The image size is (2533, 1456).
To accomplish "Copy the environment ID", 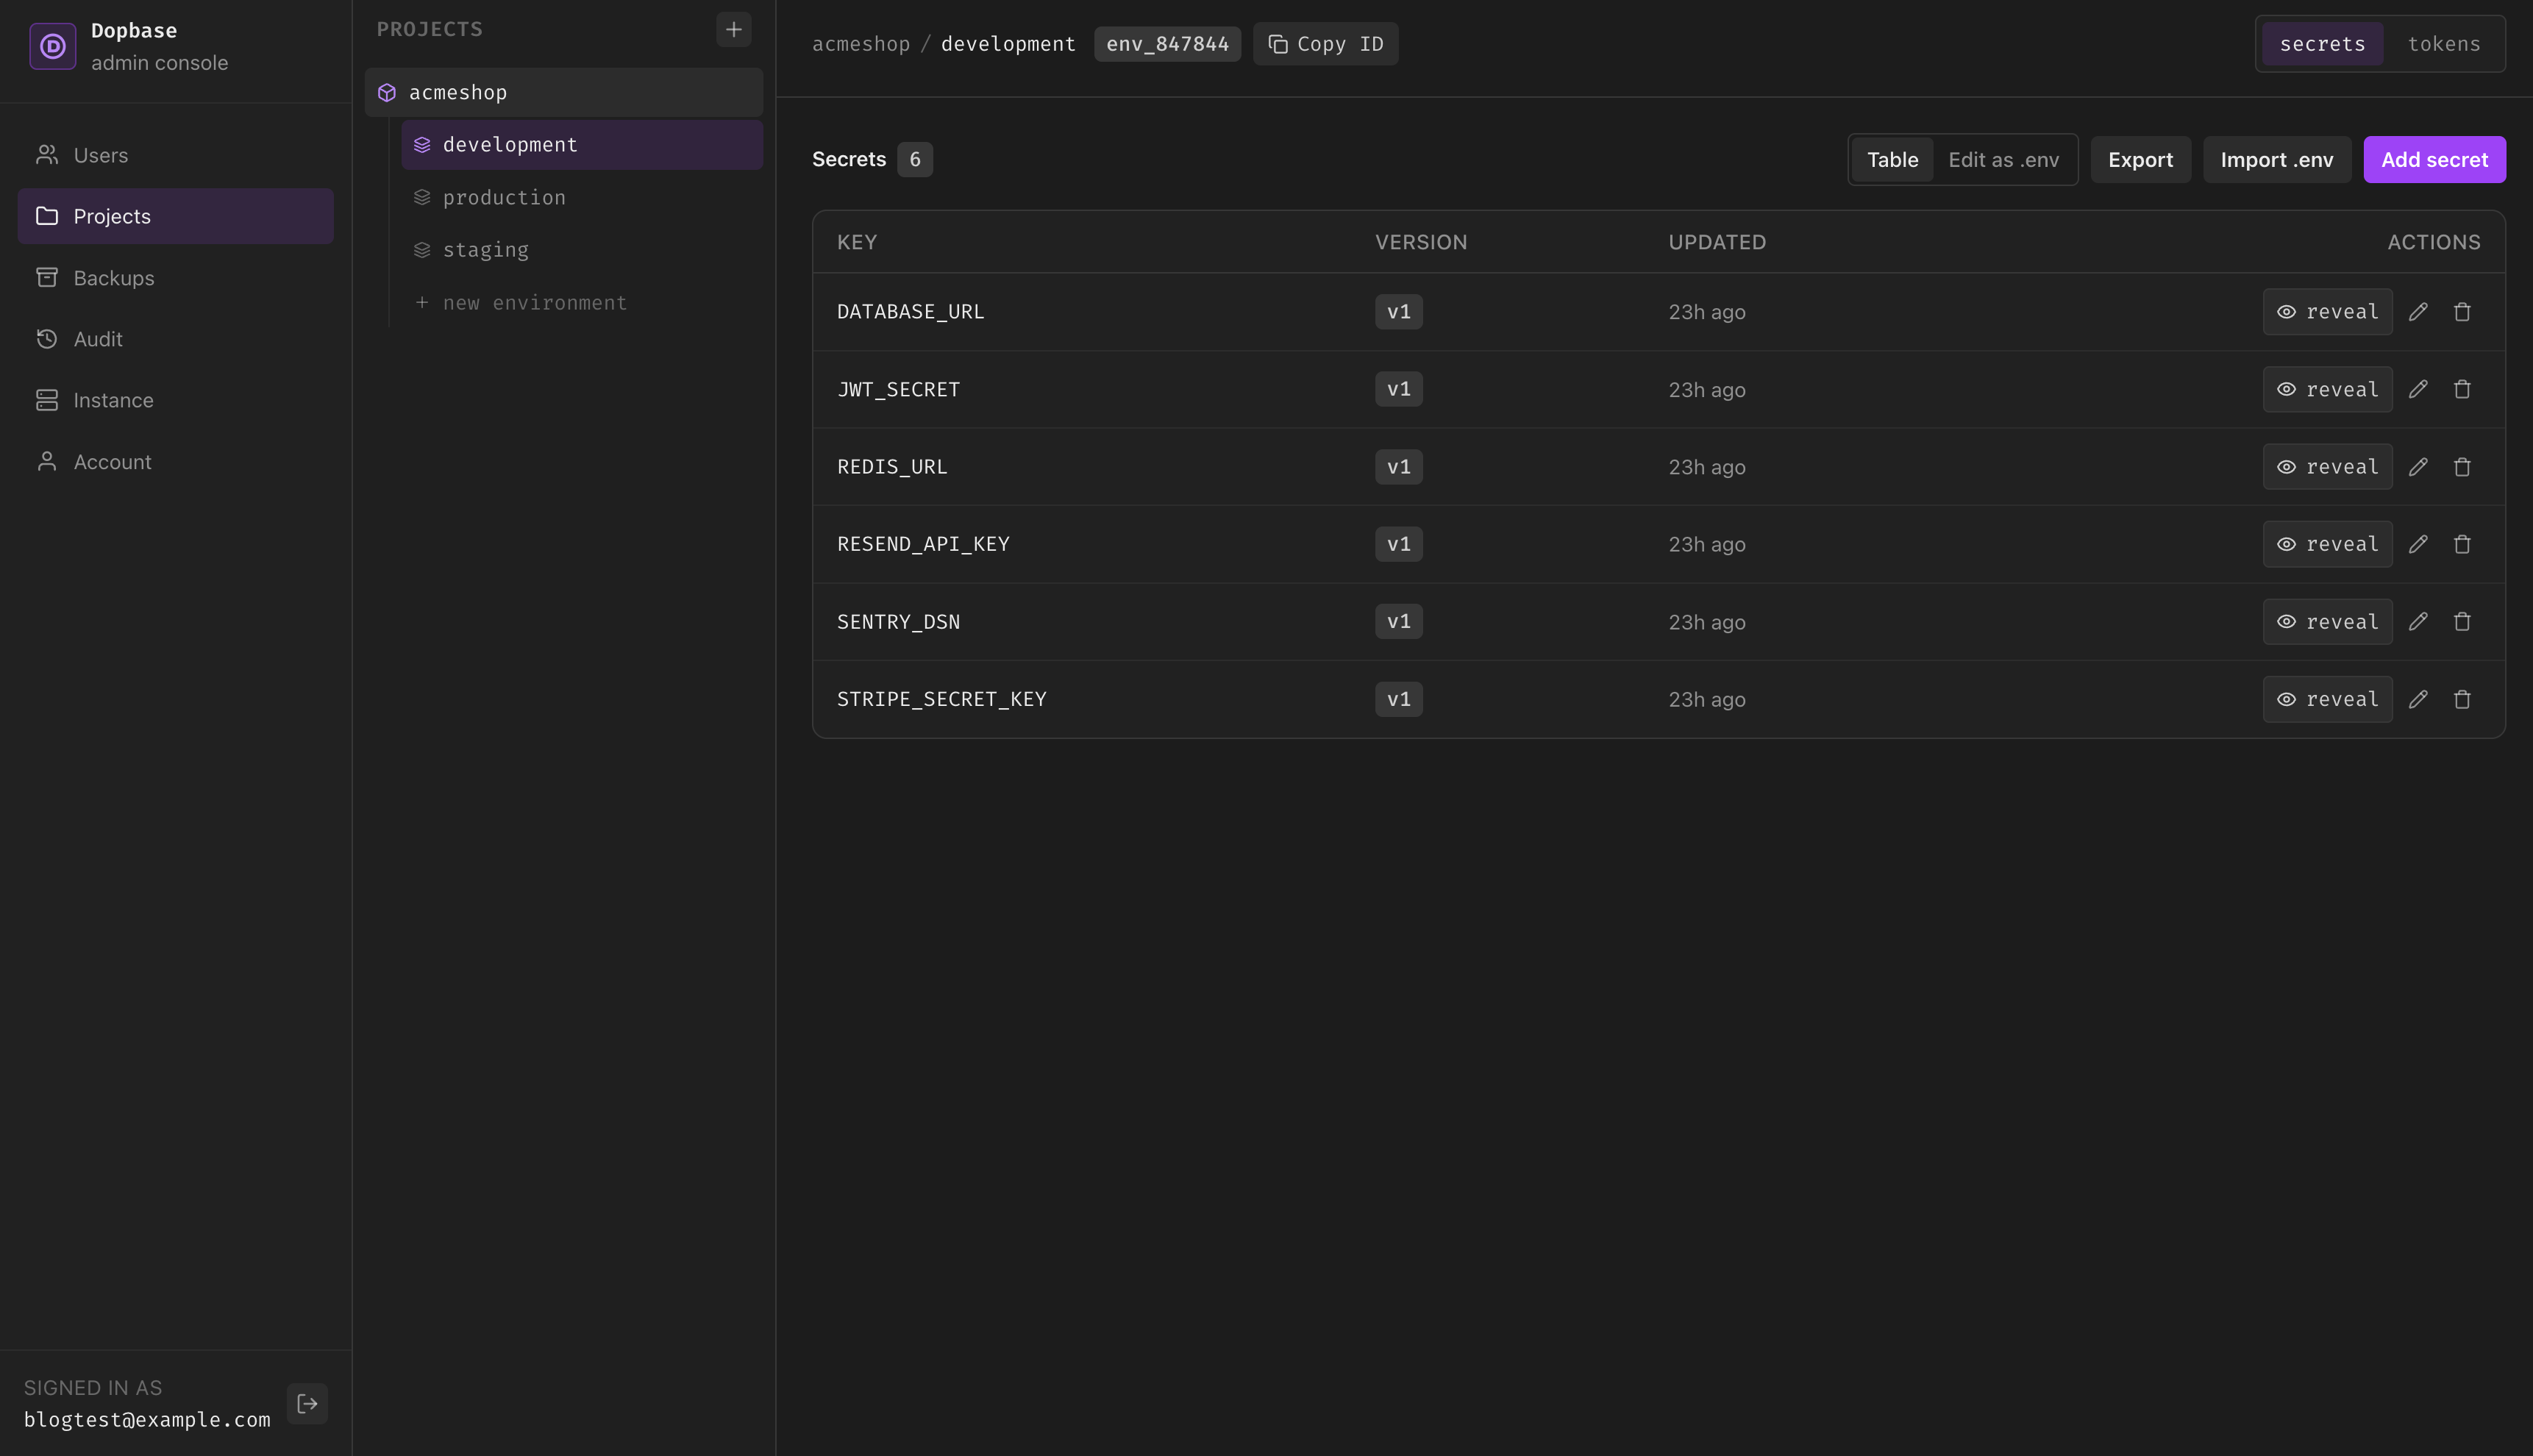I will pos(1325,44).
